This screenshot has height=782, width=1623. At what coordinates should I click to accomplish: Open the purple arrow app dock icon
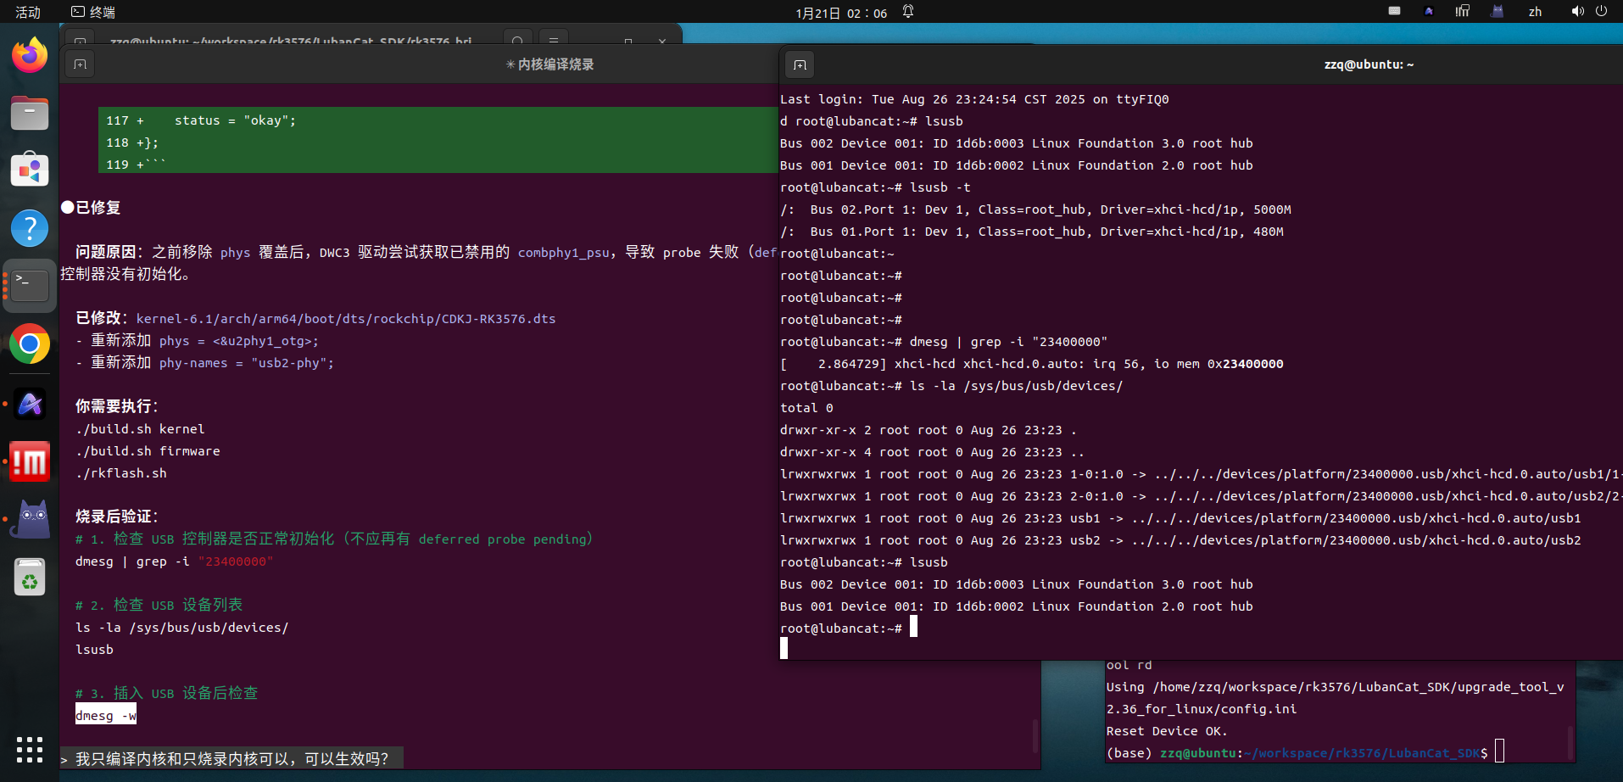tap(30, 404)
